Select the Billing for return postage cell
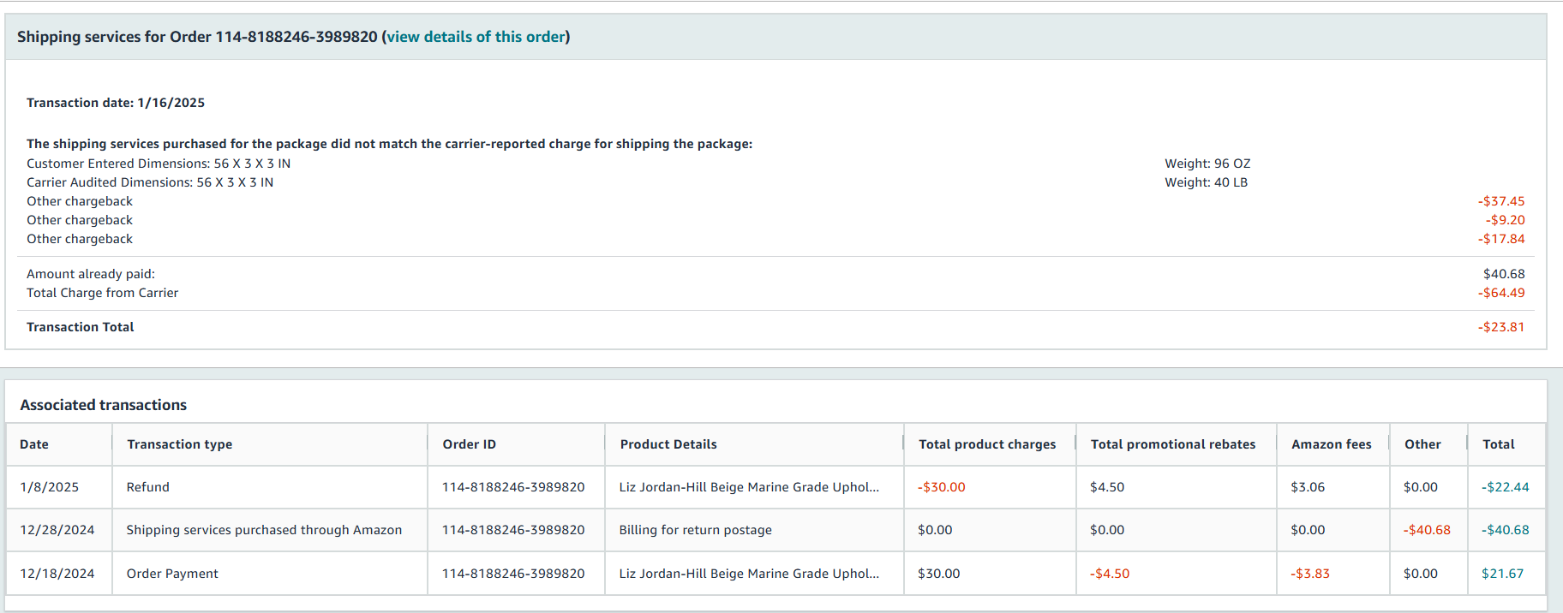The height and width of the screenshot is (613, 1563). 696,530
